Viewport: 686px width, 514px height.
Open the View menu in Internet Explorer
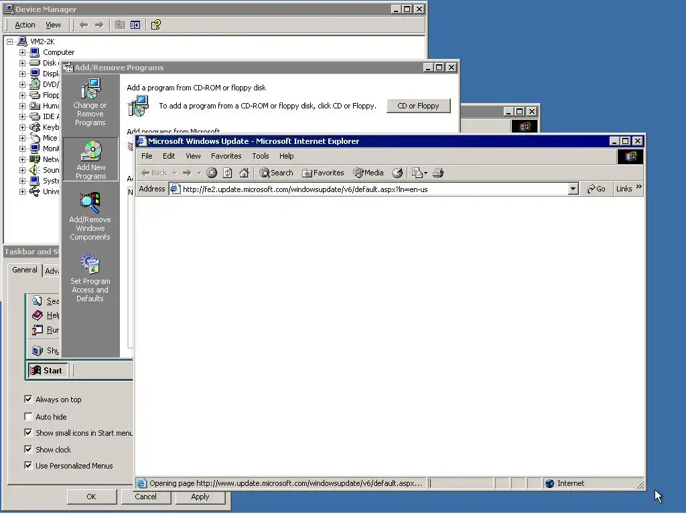tap(193, 156)
